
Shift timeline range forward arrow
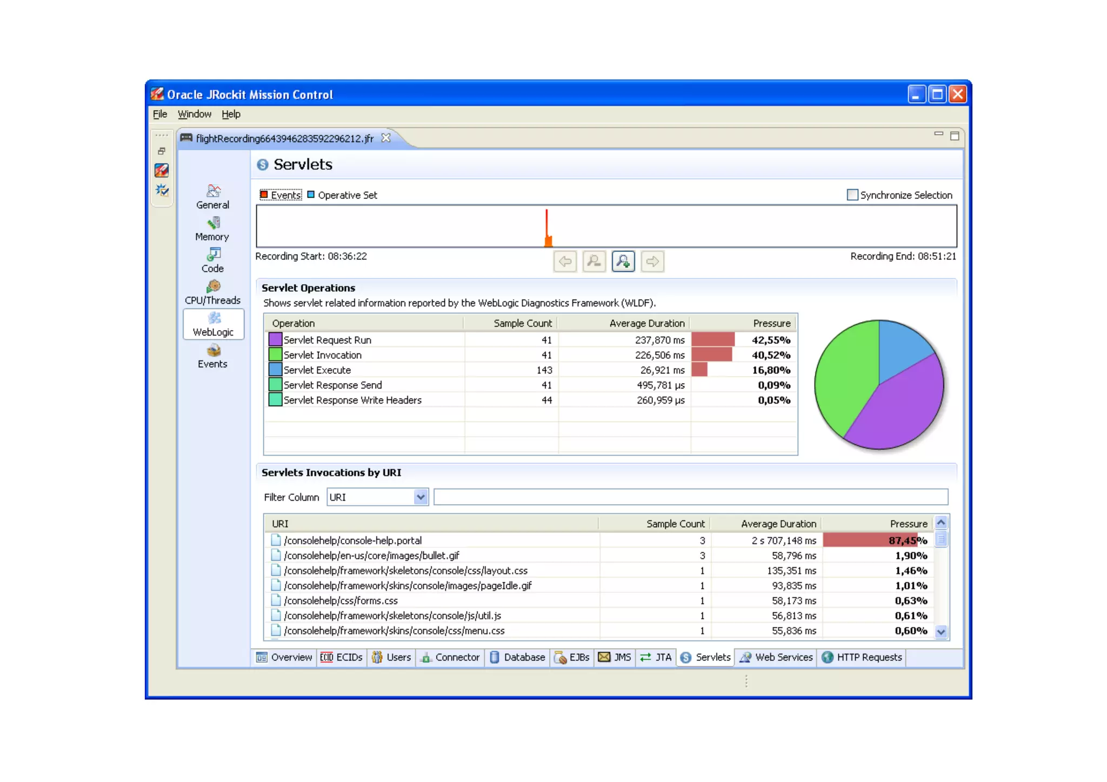652,262
